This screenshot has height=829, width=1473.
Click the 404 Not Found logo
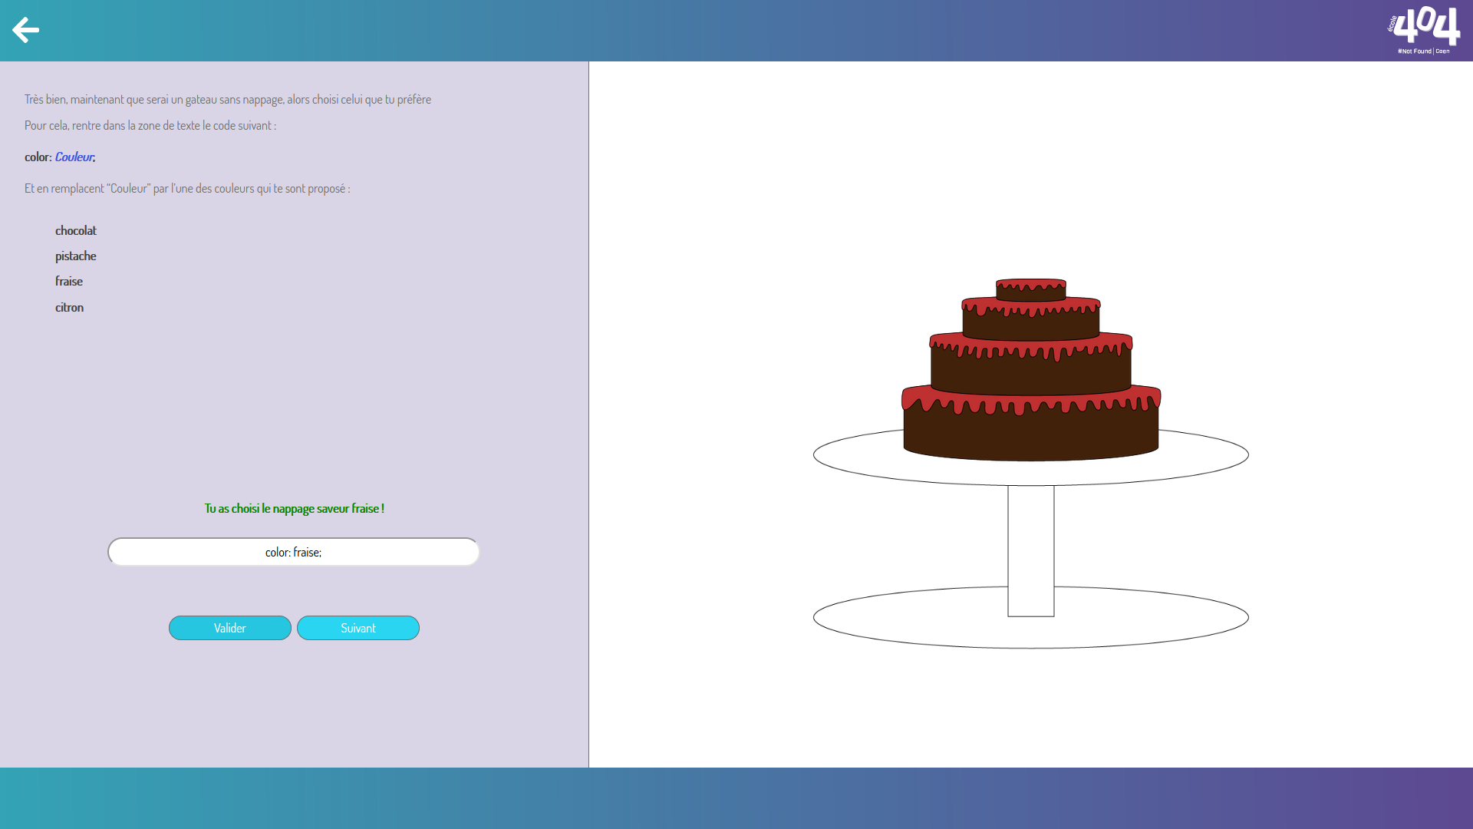[1424, 31]
